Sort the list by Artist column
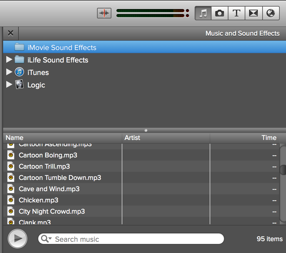 [166, 138]
